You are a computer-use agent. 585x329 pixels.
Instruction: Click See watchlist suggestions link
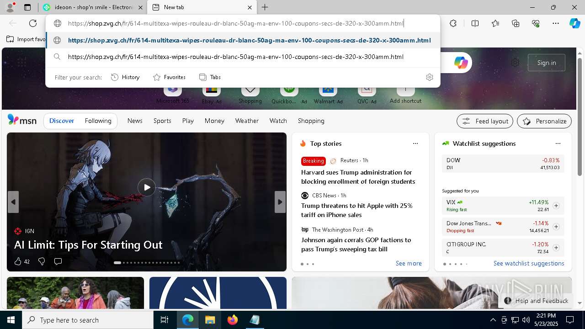point(529,263)
